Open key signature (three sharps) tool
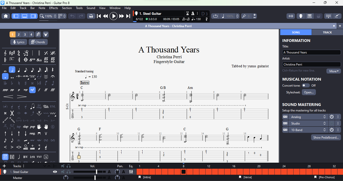This screenshot has width=343, height=181. point(12,53)
